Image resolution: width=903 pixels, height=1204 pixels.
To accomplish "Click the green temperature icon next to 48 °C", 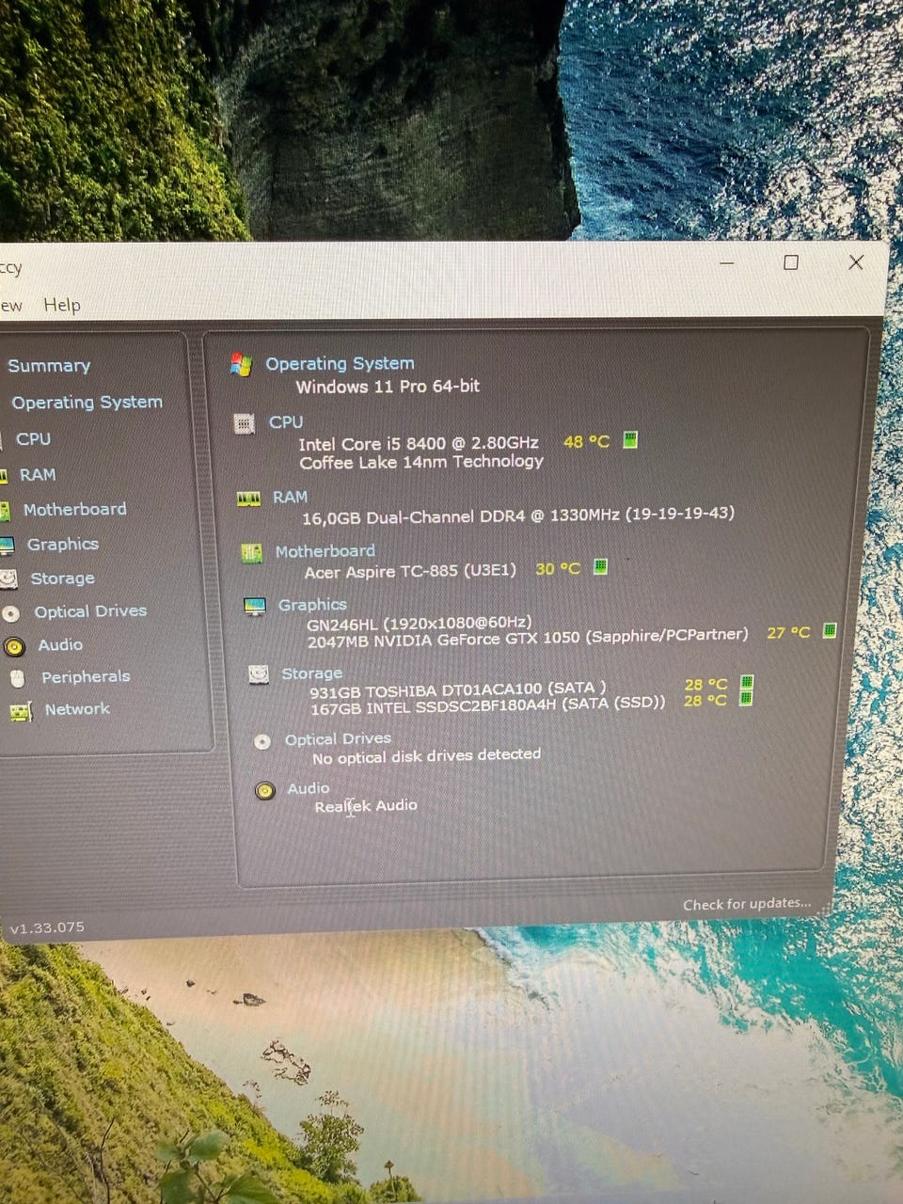I will click(630, 439).
